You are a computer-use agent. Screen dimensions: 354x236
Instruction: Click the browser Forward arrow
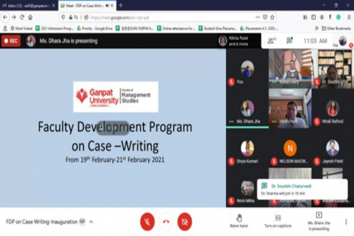[14, 17]
